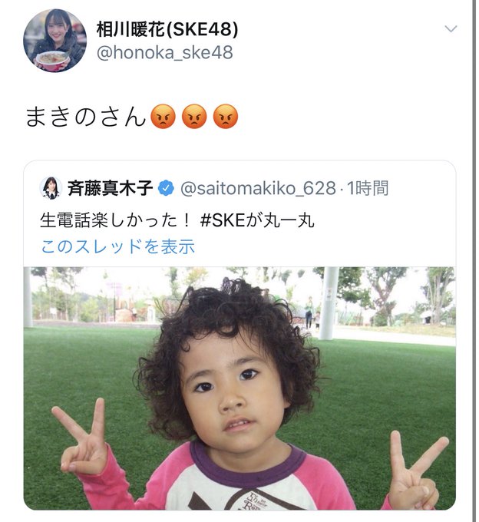Open the child photo in quoted tweet
The image size is (479, 522).
[240, 388]
